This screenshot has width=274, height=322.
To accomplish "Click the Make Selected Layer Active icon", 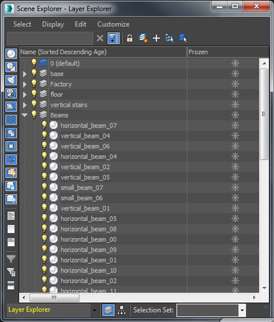I will 183,38.
